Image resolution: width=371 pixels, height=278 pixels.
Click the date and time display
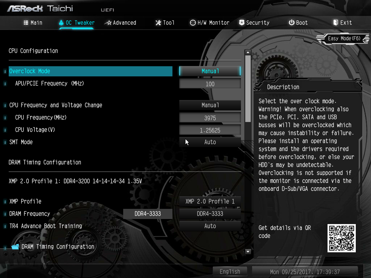tap(305, 272)
